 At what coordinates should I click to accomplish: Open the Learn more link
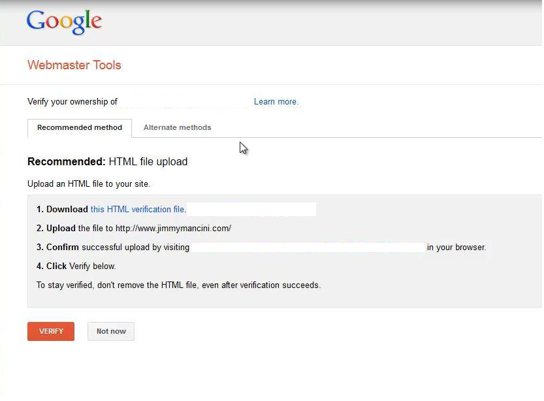pyautogui.click(x=276, y=102)
